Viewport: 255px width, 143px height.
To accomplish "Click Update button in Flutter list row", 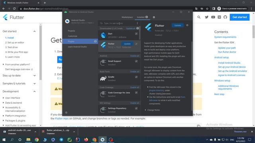I will click(127, 44).
